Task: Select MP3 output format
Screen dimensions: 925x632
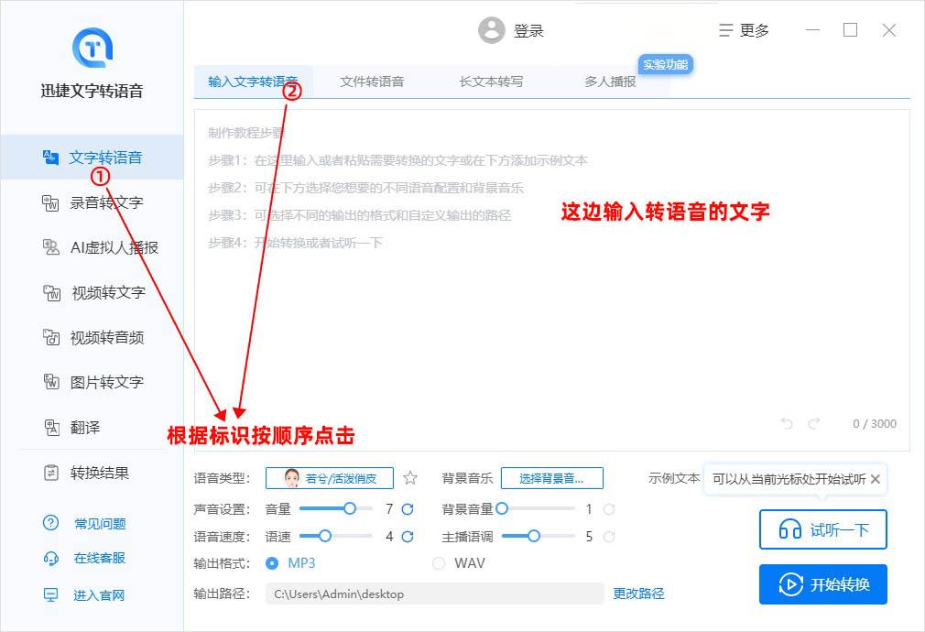Action: pos(291,563)
